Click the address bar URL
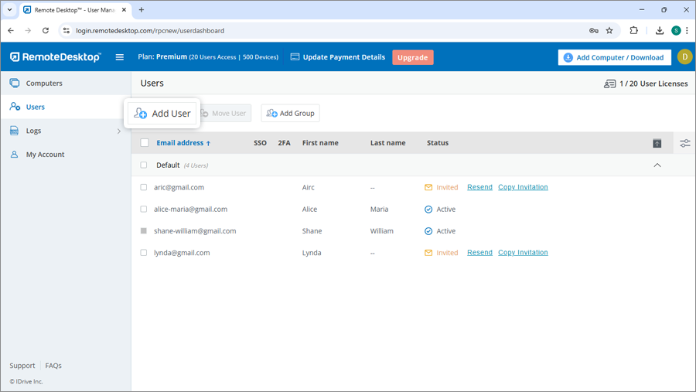 click(150, 31)
